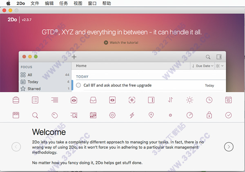Open the 任务 menu
The width and height of the screenshot is (245, 172).
64,3
